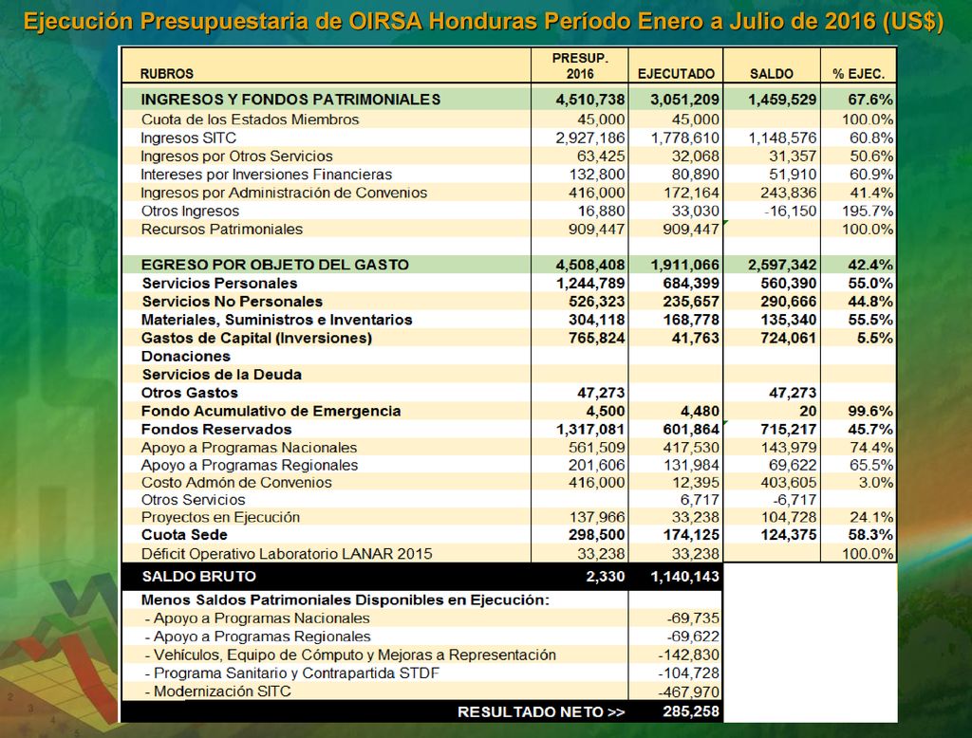The image size is (972, 738).
Task: Select Otros Servicios balance -6,717
Action: point(794,500)
